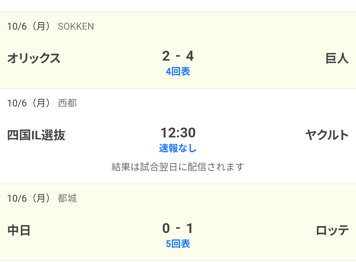Click the 西都 venue label
The width and height of the screenshot is (356, 262).
(x=67, y=103)
